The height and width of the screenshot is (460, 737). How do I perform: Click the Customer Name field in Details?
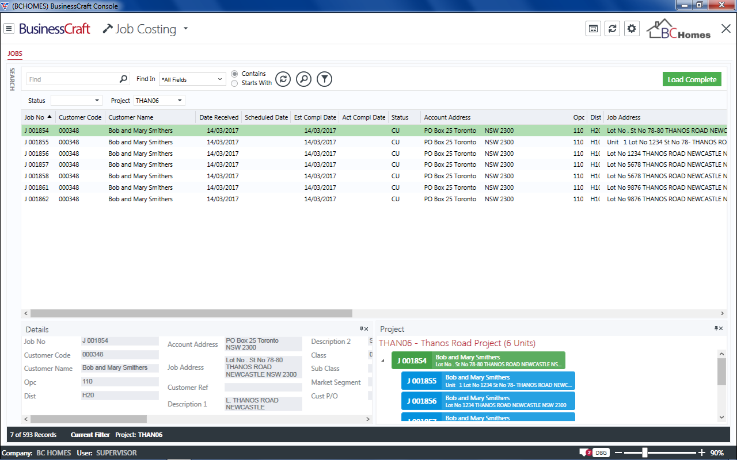(x=120, y=368)
